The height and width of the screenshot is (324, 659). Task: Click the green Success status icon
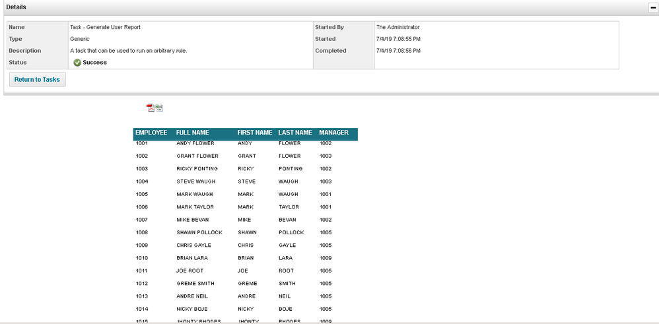77,63
